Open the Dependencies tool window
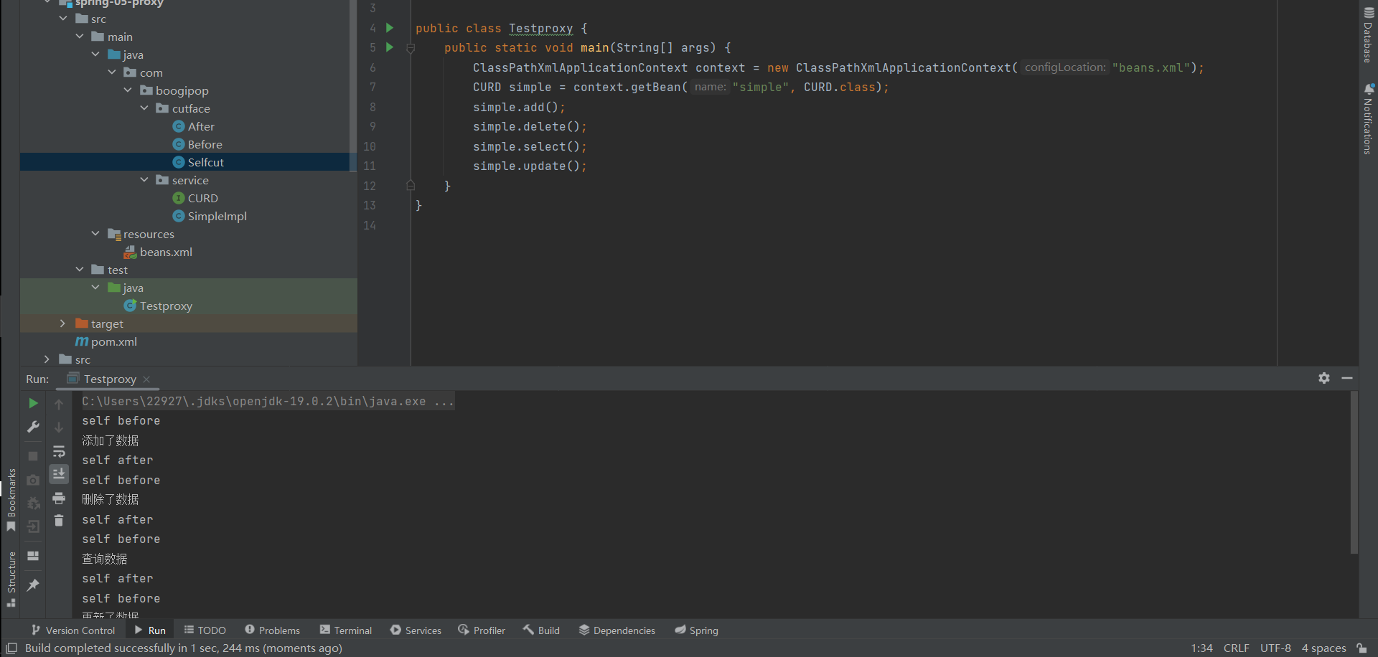The image size is (1378, 657). tap(617, 630)
